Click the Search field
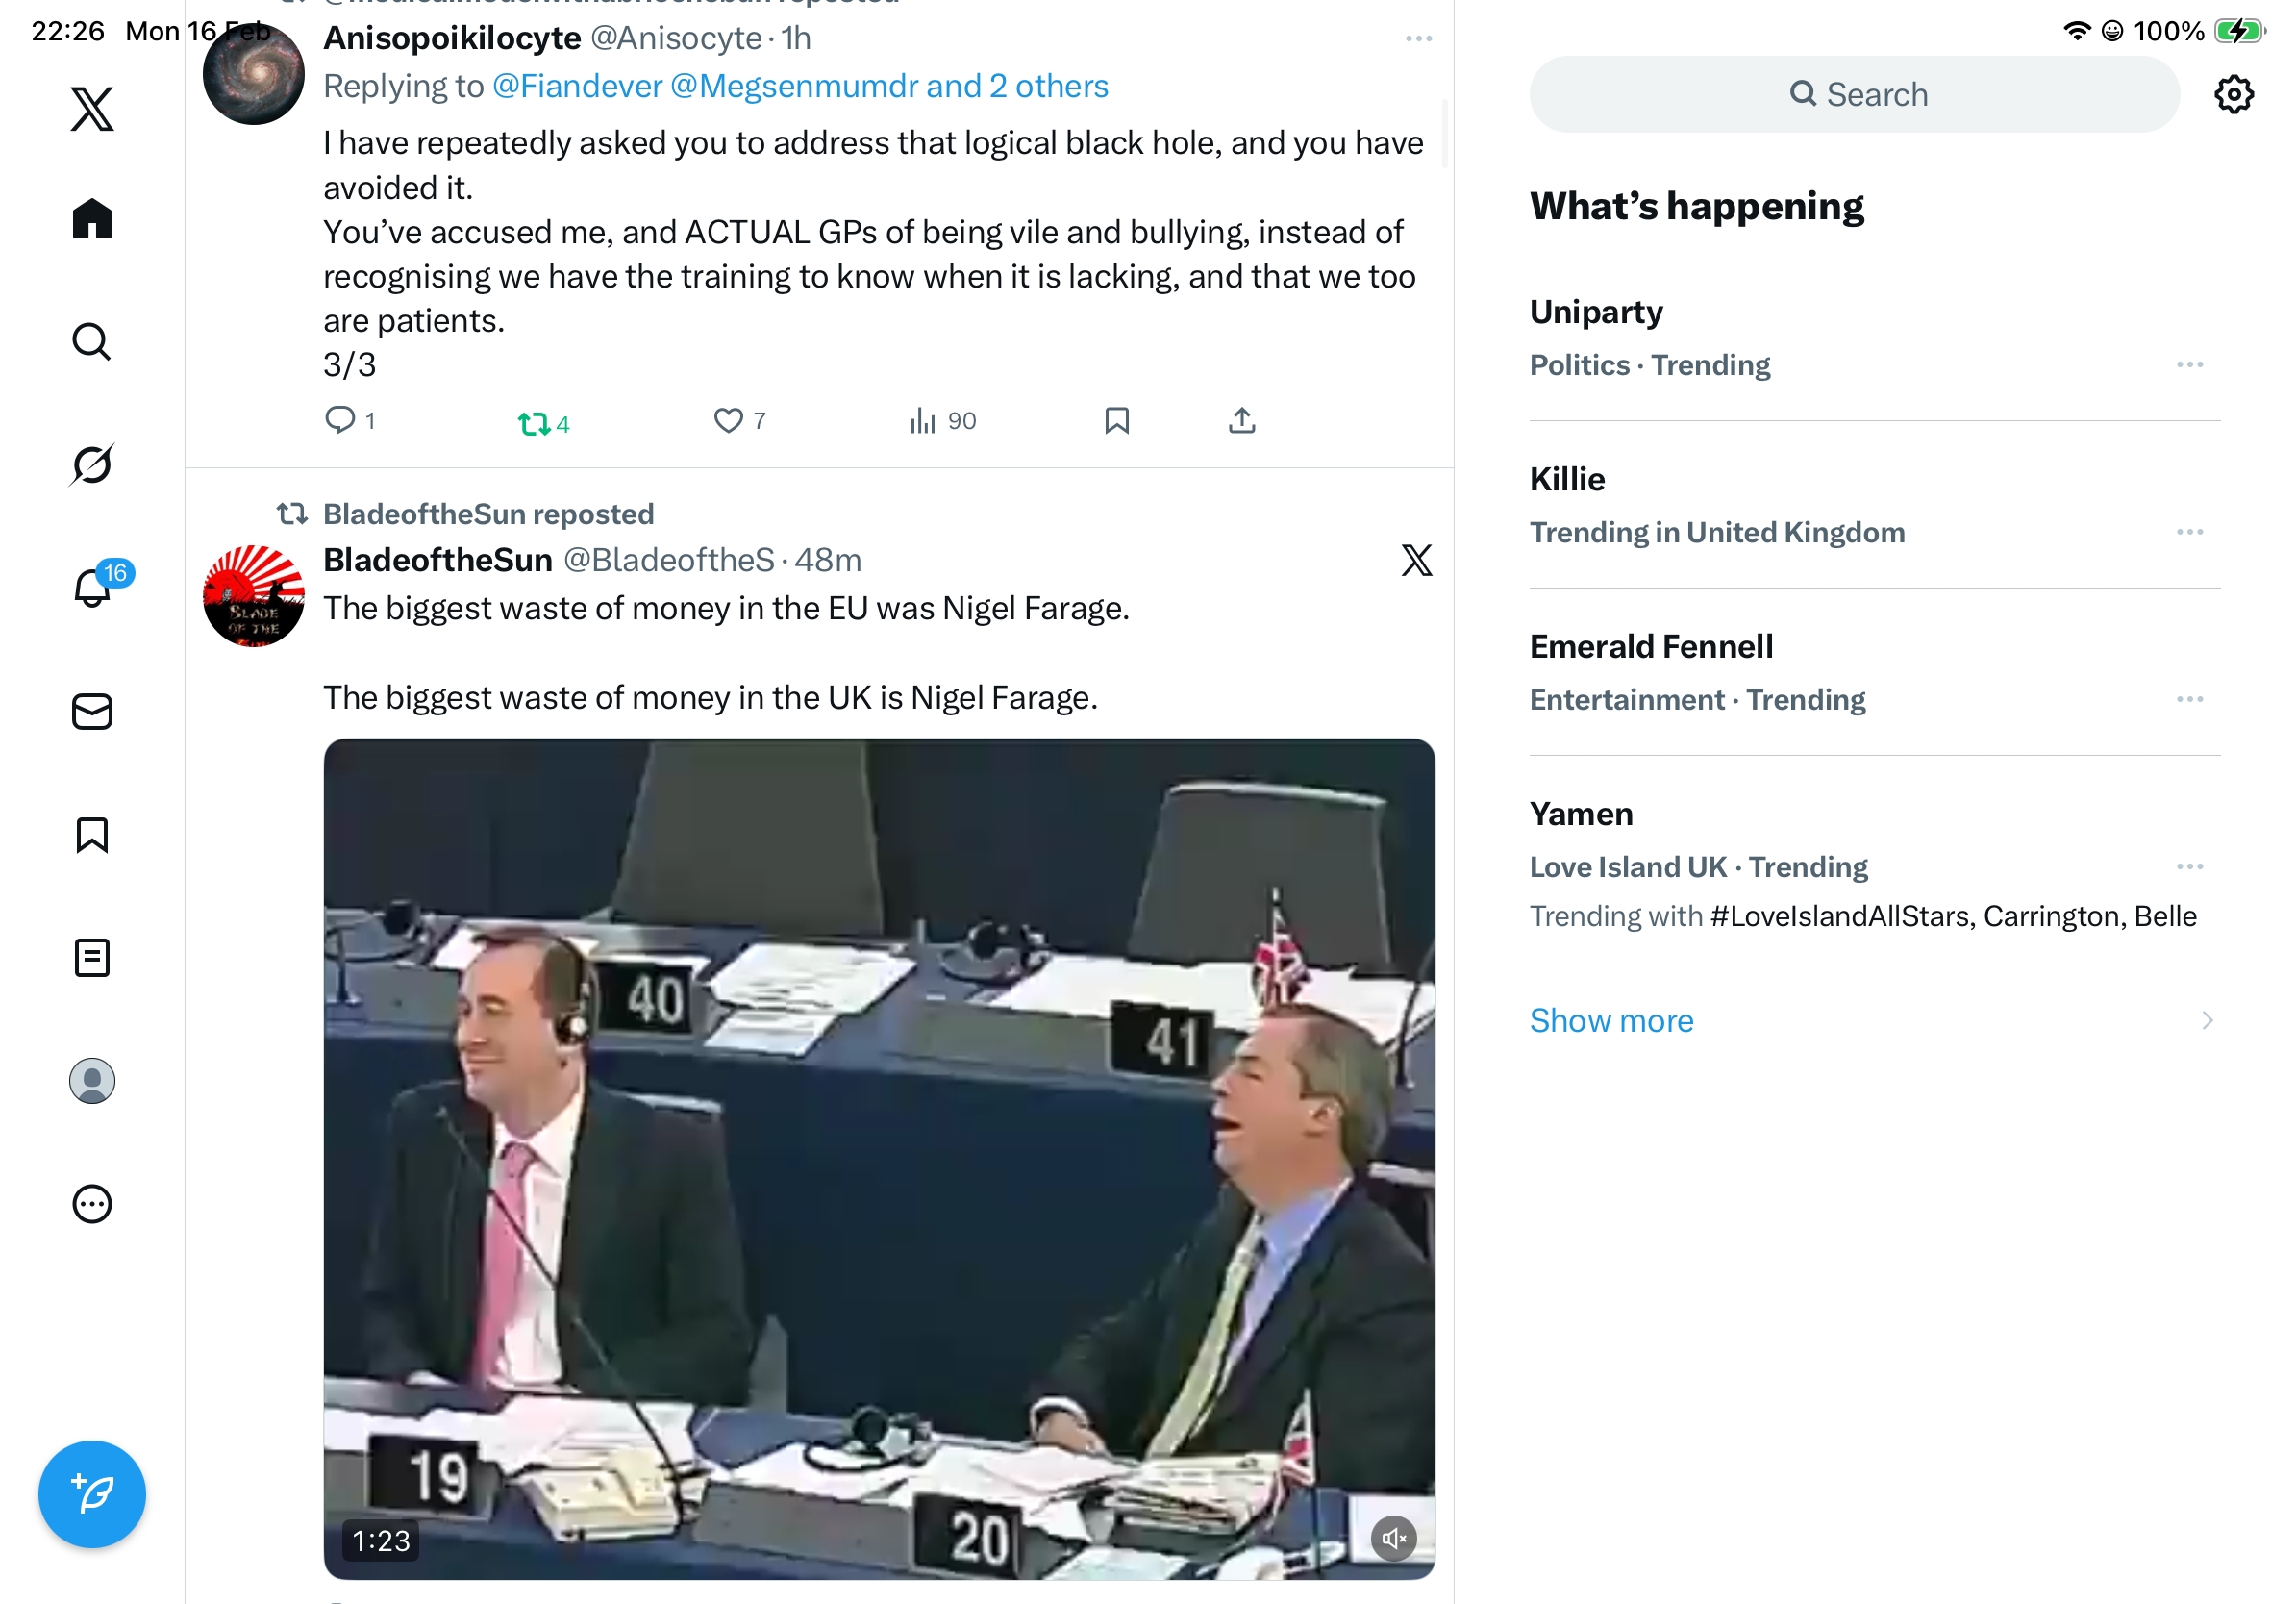The image size is (2296, 1604). [x=1853, y=95]
